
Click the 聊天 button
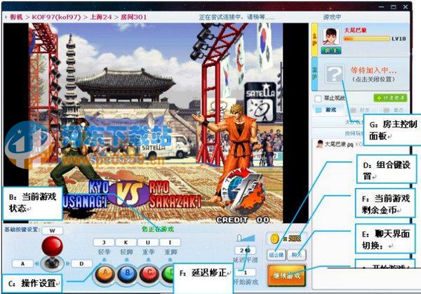[297, 255]
